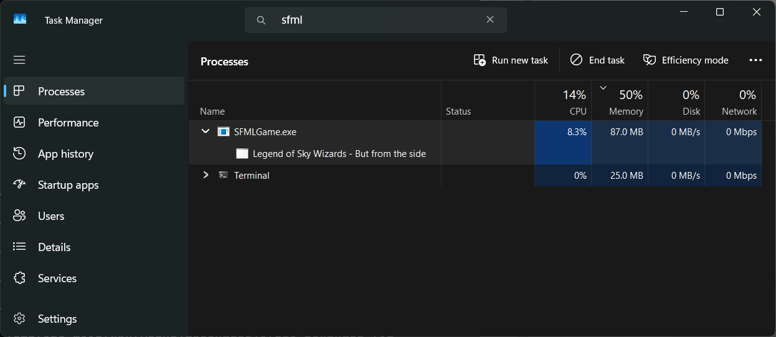Click the End task button
Image resolution: width=776 pixels, height=337 pixels.
pyautogui.click(x=597, y=60)
